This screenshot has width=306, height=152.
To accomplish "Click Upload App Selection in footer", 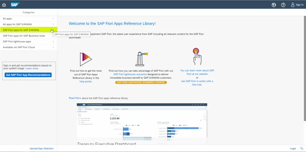I will [42, 148].
